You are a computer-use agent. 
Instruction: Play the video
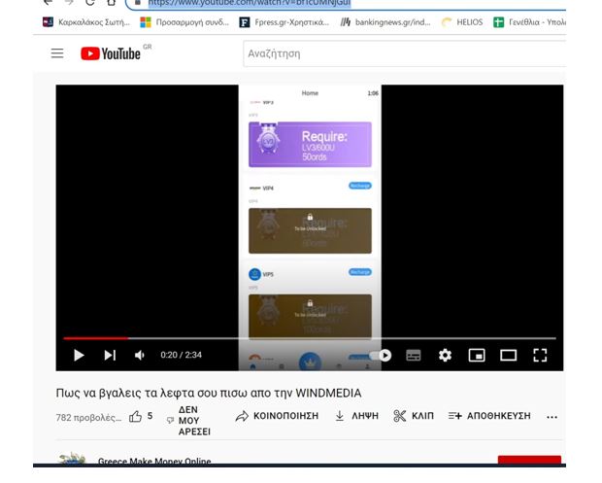coord(79,356)
